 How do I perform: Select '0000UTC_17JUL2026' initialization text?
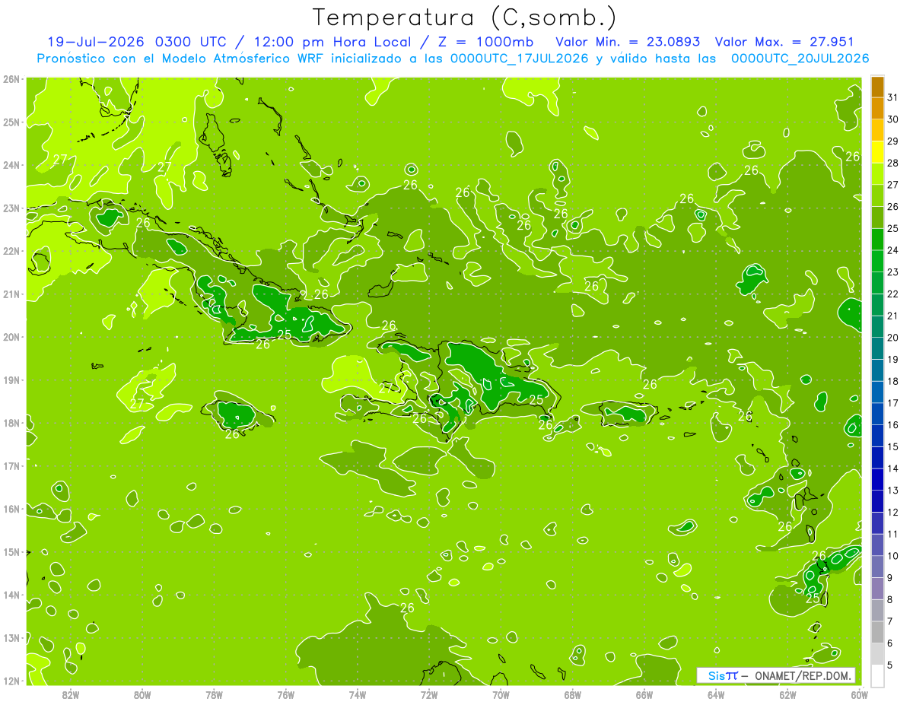click(x=519, y=59)
